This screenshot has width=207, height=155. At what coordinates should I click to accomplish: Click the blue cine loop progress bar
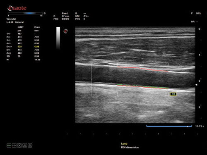point(169,126)
